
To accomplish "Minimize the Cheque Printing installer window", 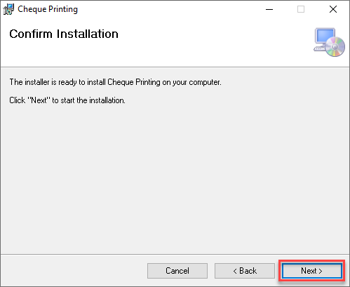I will 269,9.
